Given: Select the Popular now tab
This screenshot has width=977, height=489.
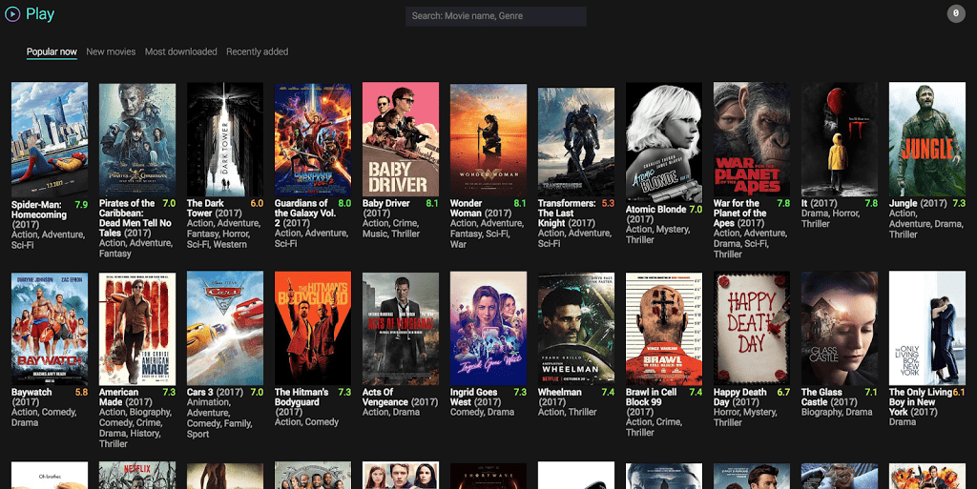Looking at the screenshot, I should point(52,51).
